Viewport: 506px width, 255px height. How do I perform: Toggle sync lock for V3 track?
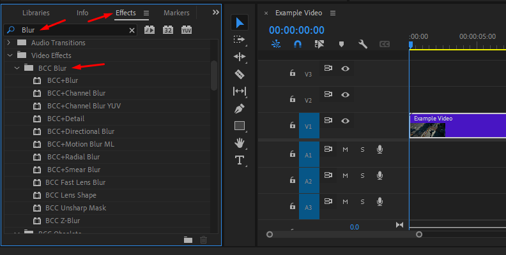(x=328, y=68)
